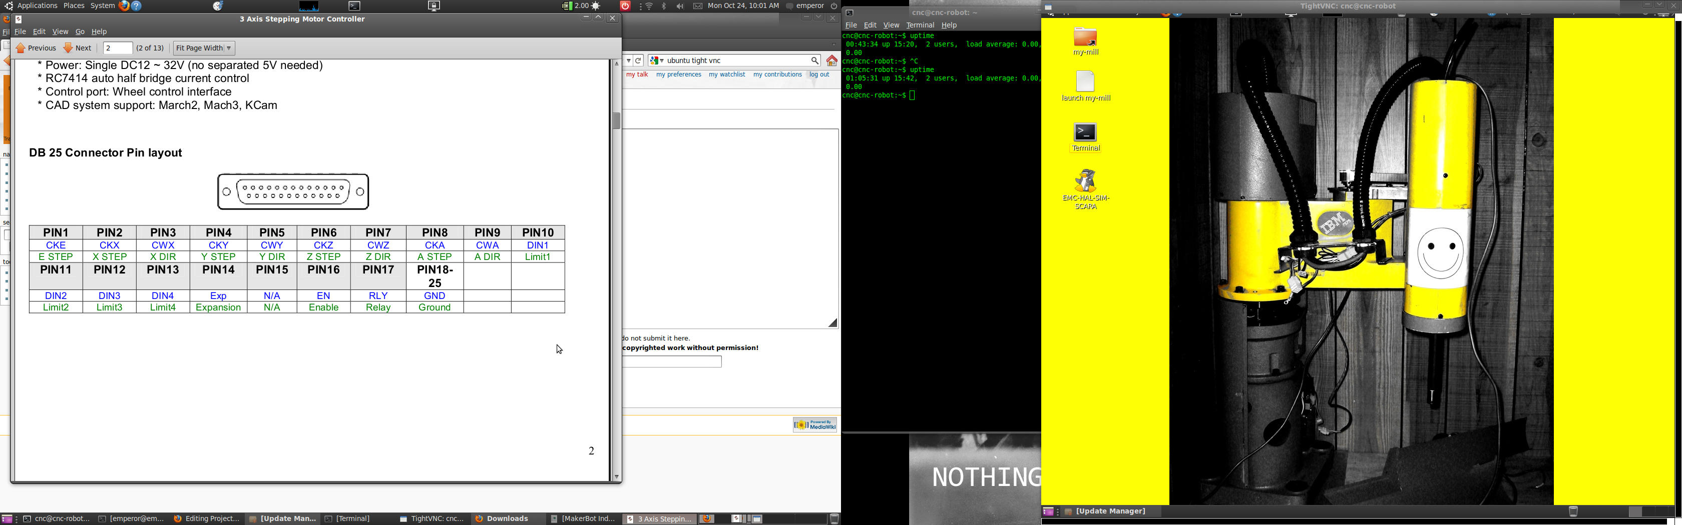The height and width of the screenshot is (525, 1682).
Task: Click the browser home icon
Action: click(x=832, y=60)
